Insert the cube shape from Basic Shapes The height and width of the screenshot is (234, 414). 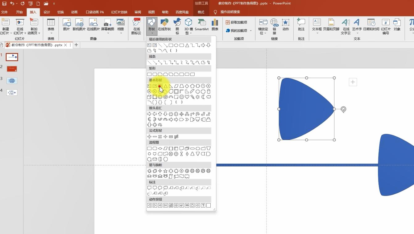(x=149, y=97)
